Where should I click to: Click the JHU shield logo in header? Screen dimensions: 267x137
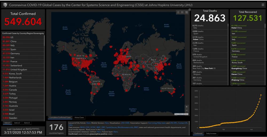click(5, 5)
